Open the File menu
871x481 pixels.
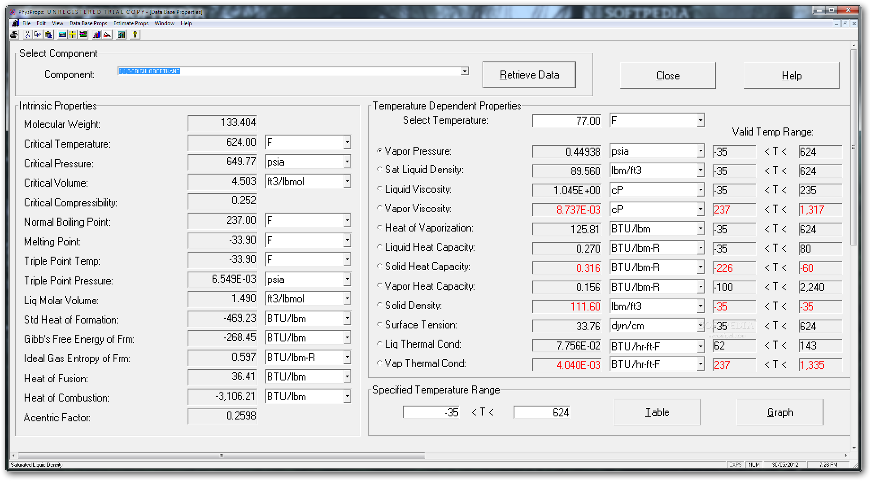(x=26, y=23)
